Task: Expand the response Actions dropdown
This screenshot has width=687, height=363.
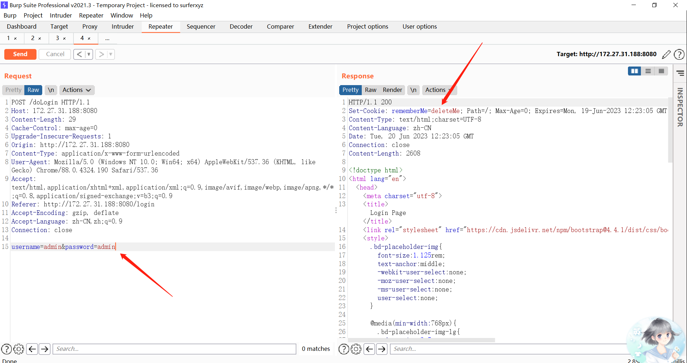Action: tap(439, 90)
